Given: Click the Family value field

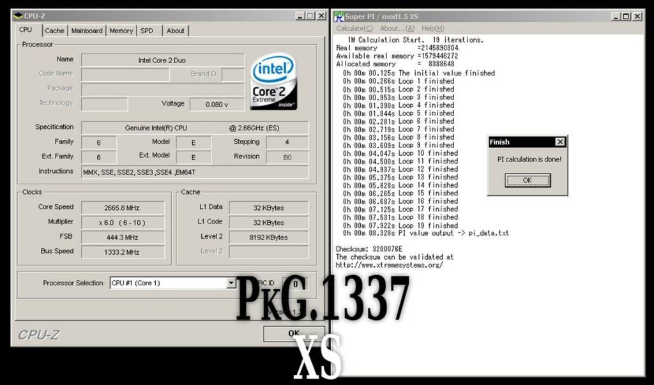Looking at the screenshot, I should point(99,142).
